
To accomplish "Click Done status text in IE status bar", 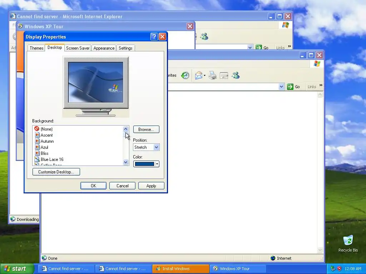I will 53,258.
